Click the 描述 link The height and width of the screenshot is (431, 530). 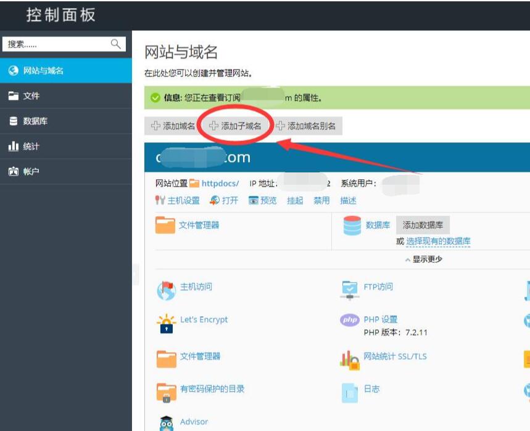point(348,201)
